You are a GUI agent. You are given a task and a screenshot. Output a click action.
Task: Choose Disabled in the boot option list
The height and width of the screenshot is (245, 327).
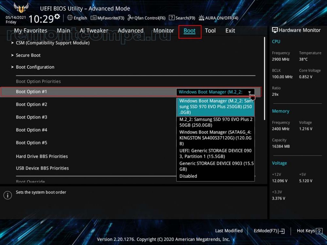188,176
